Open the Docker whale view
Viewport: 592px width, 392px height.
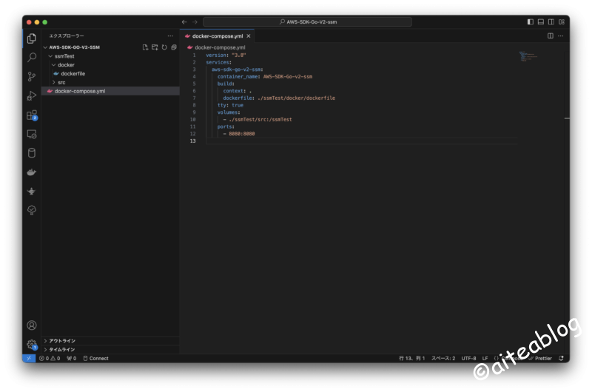[x=32, y=172]
